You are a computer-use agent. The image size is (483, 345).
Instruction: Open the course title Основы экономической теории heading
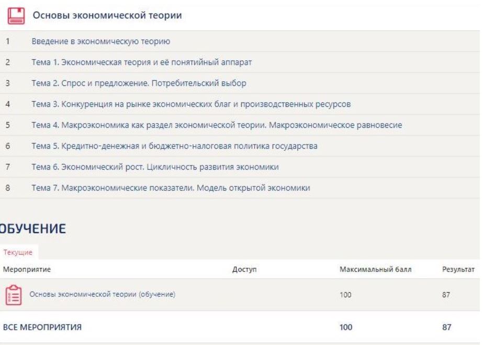107,16
